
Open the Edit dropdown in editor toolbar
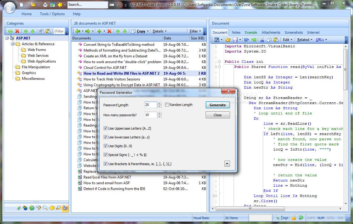coord(287,40)
